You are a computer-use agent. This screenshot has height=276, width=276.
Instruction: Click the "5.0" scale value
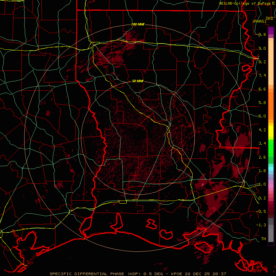click(x=262, y=116)
